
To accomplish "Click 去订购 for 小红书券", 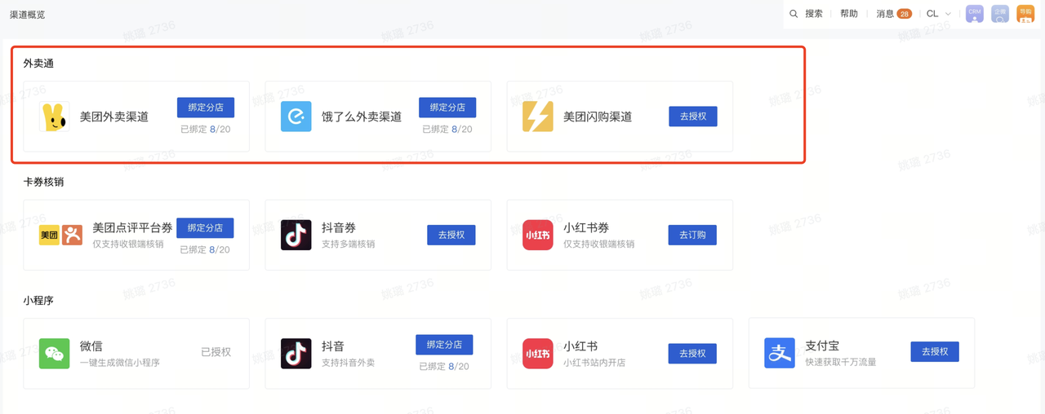I will pyautogui.click(x=692, y=235).
